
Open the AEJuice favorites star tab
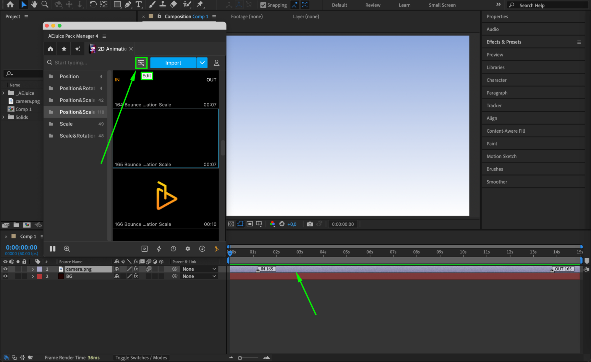pyautogui.click(x=64, y=49)
